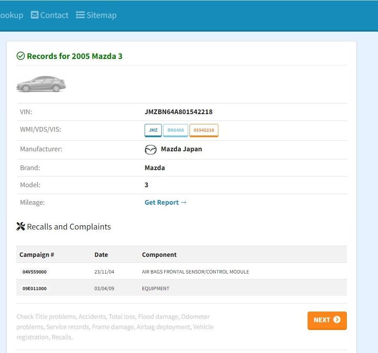Click the VIN number JMZBN64A801542218
The image size is (378, 353).
click(179, 112)
